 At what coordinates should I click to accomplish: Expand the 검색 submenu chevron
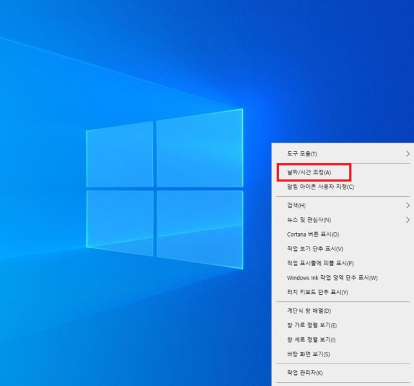click(408, 205)
